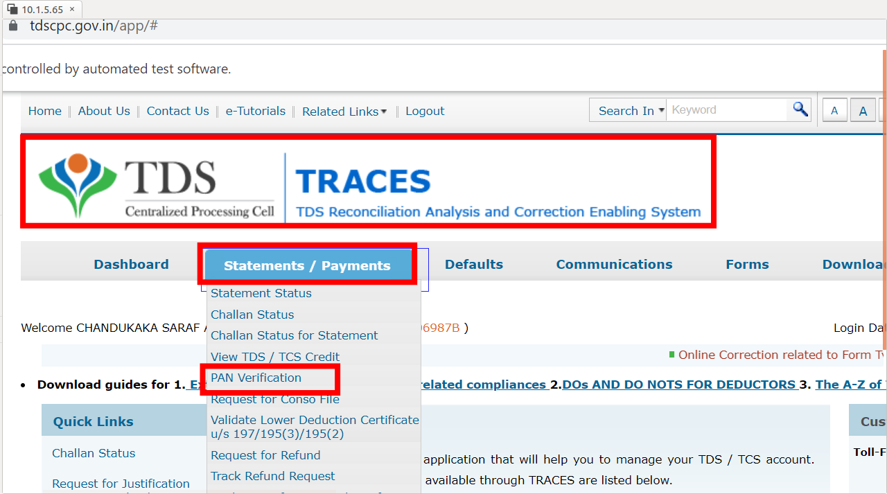887x494 pixels.
Task: Open the Defaults menu
Action: point(474,264)
